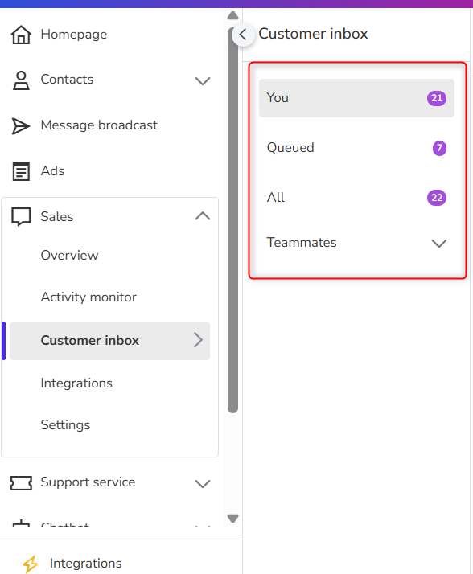Viewport: 473px width, 574px height.
Task: Select the Queued inbox filter
Action: [x=356, y=148]
